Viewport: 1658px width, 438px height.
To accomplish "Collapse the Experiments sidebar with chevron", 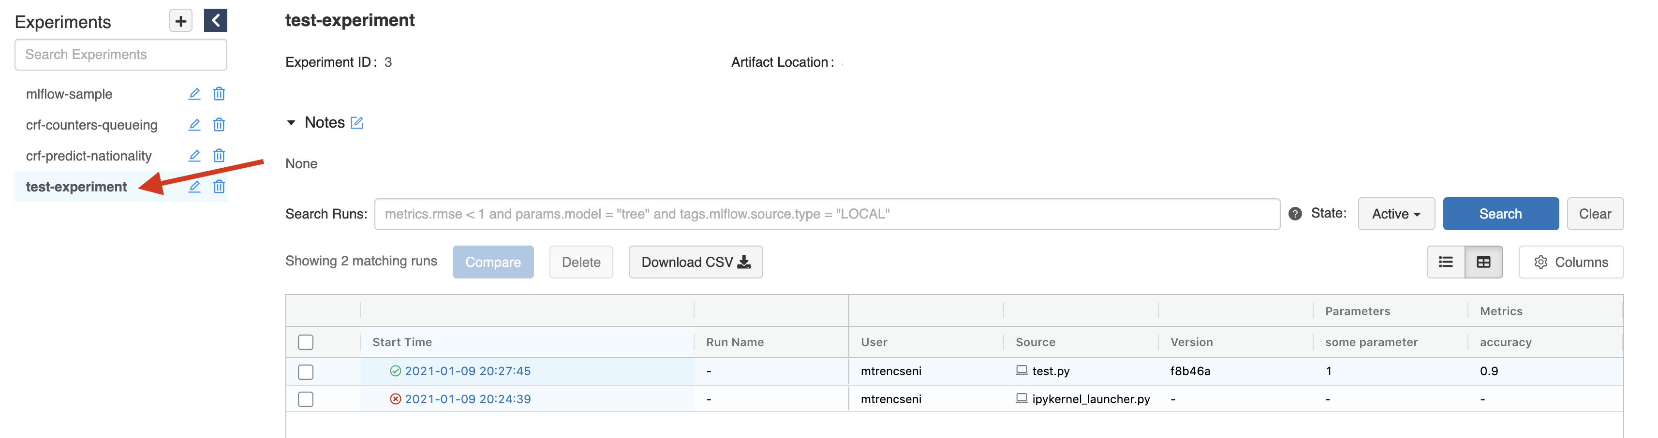I will click(216, 21).
